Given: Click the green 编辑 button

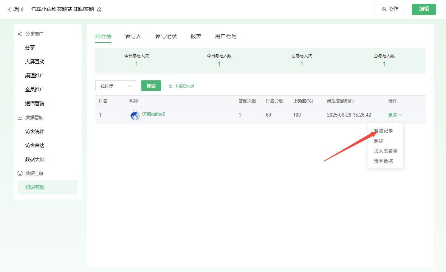Looking at the screenshot, I should [424, 9].
